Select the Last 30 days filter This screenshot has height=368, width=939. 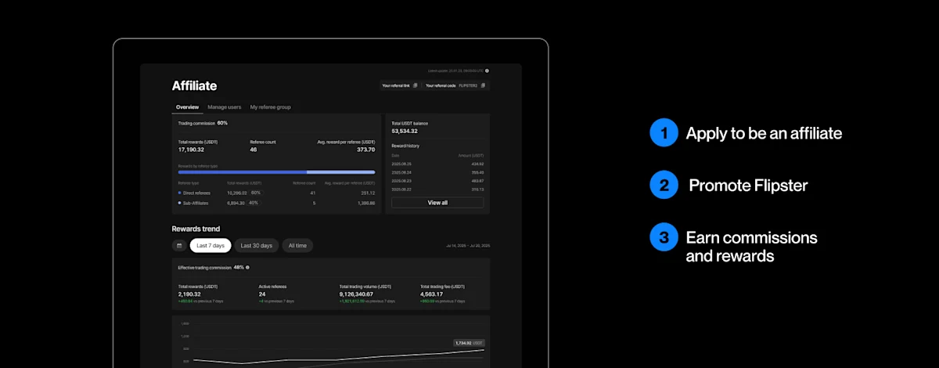pyautogui.click(x=257, y=246)
